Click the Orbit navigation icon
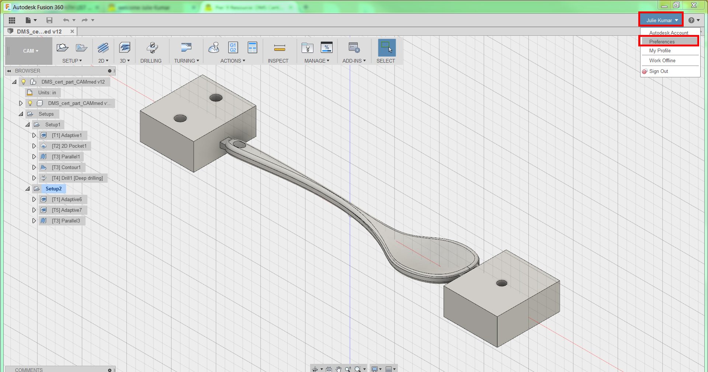The width and height of the screenshot is (708, 372). (x=315, y=369)
